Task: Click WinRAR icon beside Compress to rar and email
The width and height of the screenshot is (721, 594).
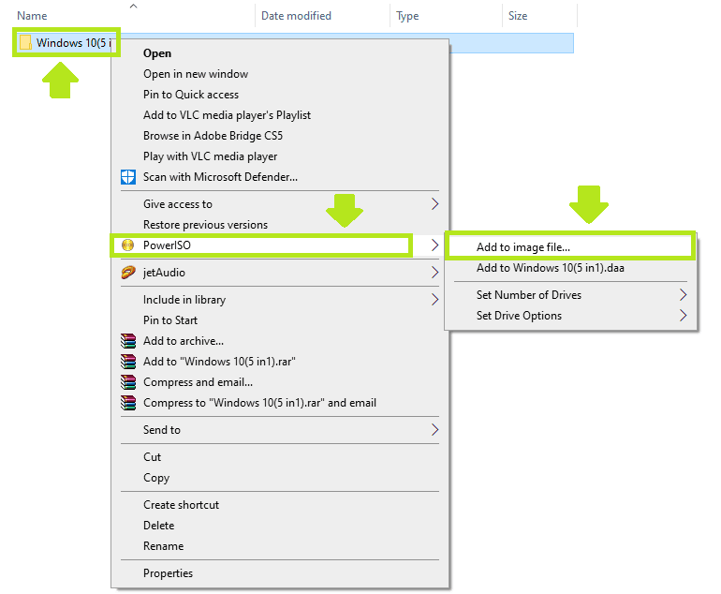Action: coord(128,403)
